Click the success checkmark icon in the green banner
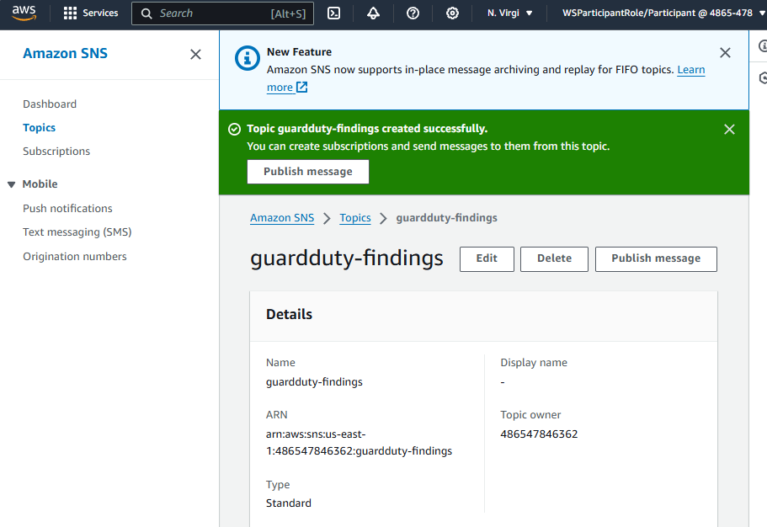The height and width of the screenshot is (527, 767). pyautogui.click(x=235, y=129)
